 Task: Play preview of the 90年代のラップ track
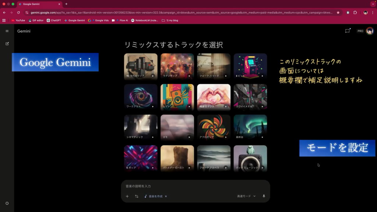(153, 76)
